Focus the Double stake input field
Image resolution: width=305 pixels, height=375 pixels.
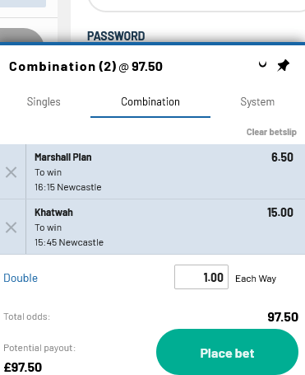coord(201,277)
